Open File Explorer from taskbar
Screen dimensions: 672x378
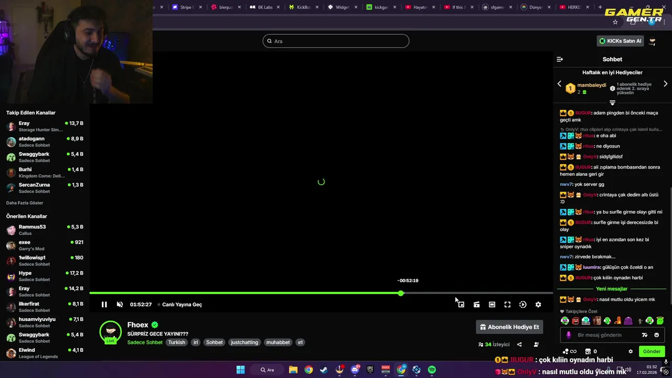tap(293, 370)
